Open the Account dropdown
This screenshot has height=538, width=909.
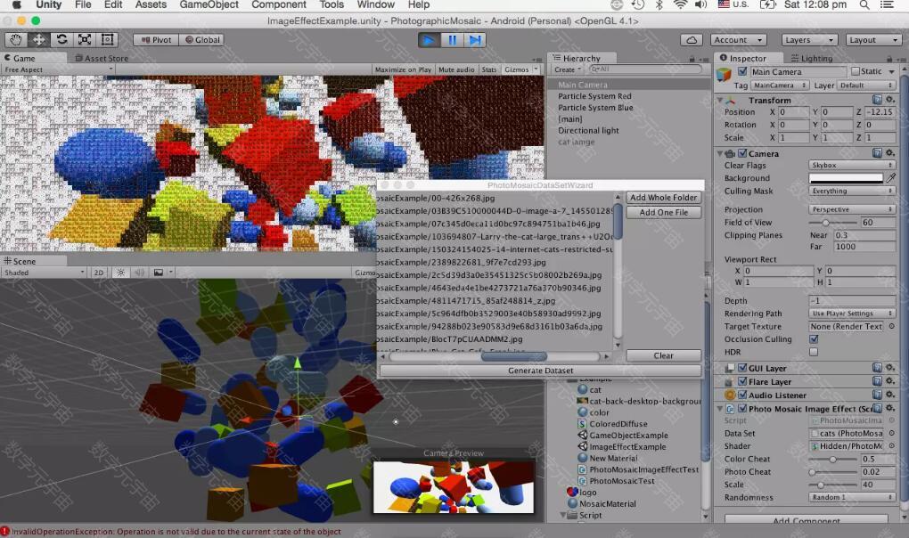coord(739,40)
